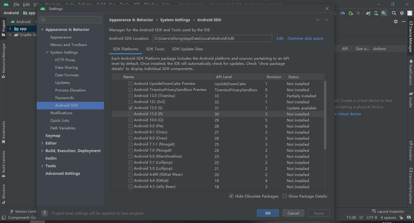Click the Android SDK Location path field
Viewport: 414px width, 223px height.
click(212, 38)
